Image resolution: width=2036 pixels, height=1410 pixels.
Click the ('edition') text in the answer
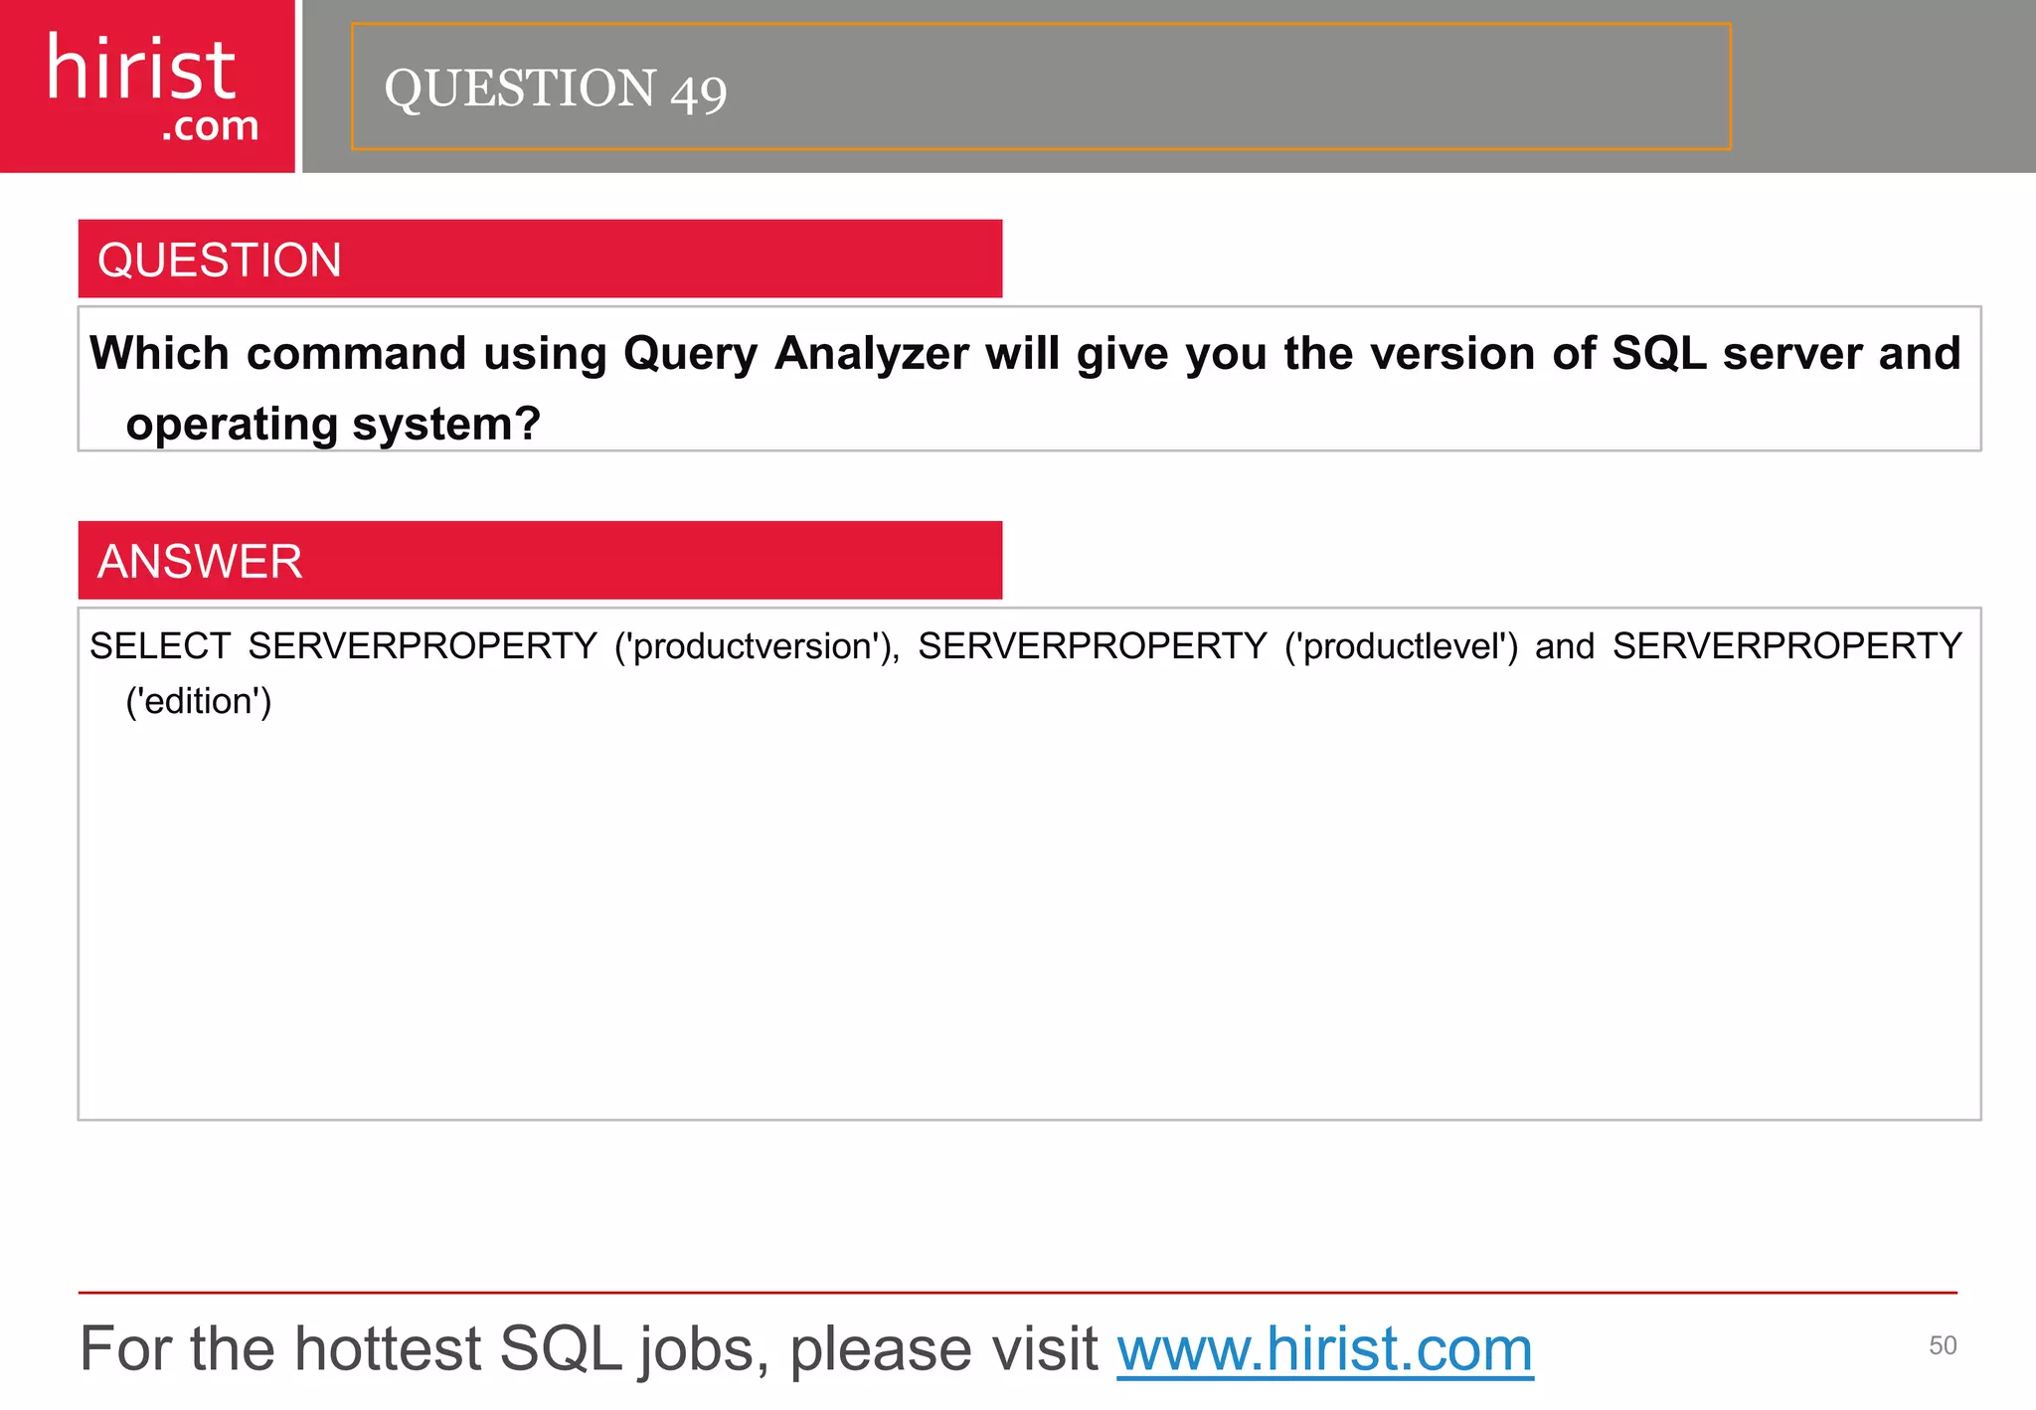[x=198, y=702]
